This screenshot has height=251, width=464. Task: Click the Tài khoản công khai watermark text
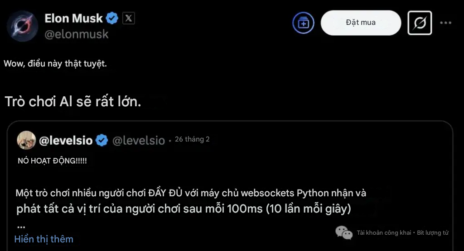(384, 233)
